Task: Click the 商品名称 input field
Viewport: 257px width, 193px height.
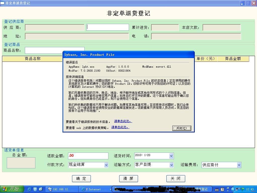Action: click(x=54, y=50)
